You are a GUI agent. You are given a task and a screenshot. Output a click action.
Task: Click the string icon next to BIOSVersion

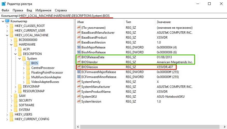pos(79,67)
